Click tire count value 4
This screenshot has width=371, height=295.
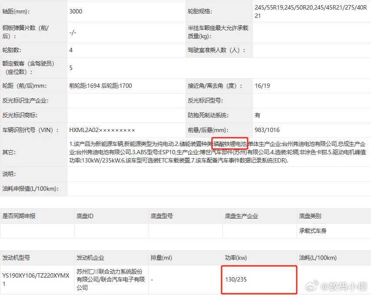(71, 50)
